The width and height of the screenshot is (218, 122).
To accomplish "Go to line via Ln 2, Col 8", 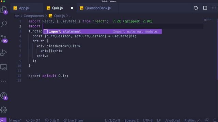I will [x=112, y=120].
